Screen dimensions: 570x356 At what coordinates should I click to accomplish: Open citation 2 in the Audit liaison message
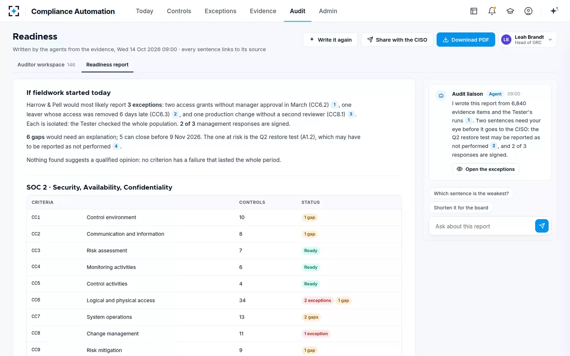point(494,146)
